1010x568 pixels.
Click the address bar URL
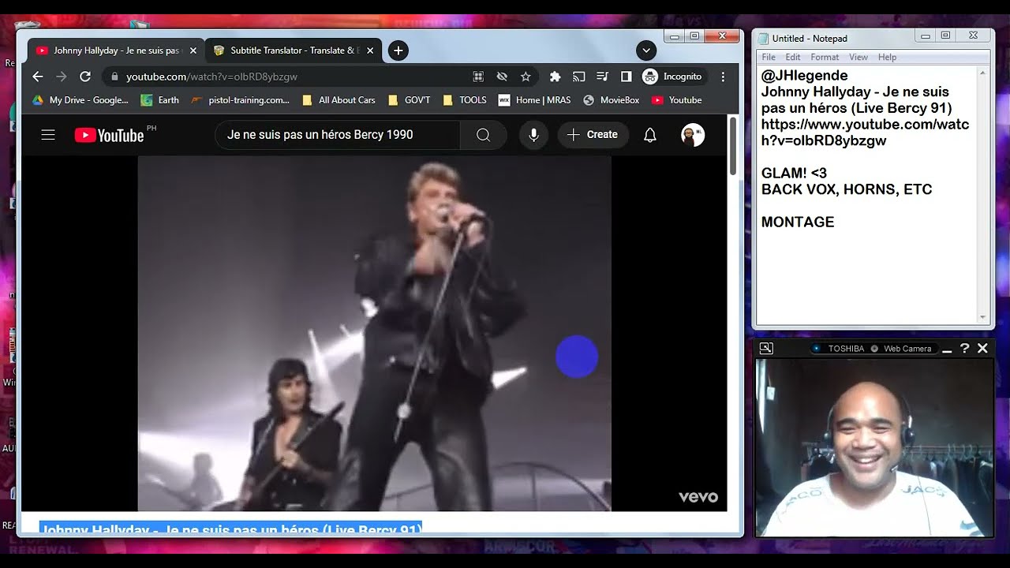pos(211,77)
